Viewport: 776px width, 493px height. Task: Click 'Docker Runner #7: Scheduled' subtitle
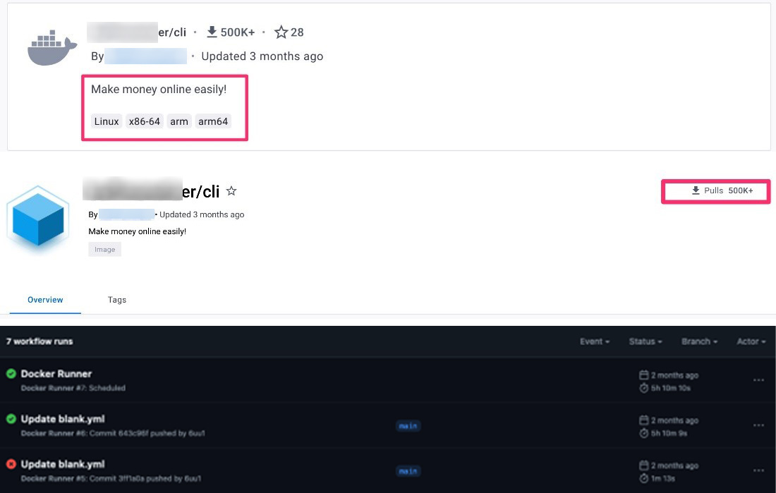click(73, 388)
